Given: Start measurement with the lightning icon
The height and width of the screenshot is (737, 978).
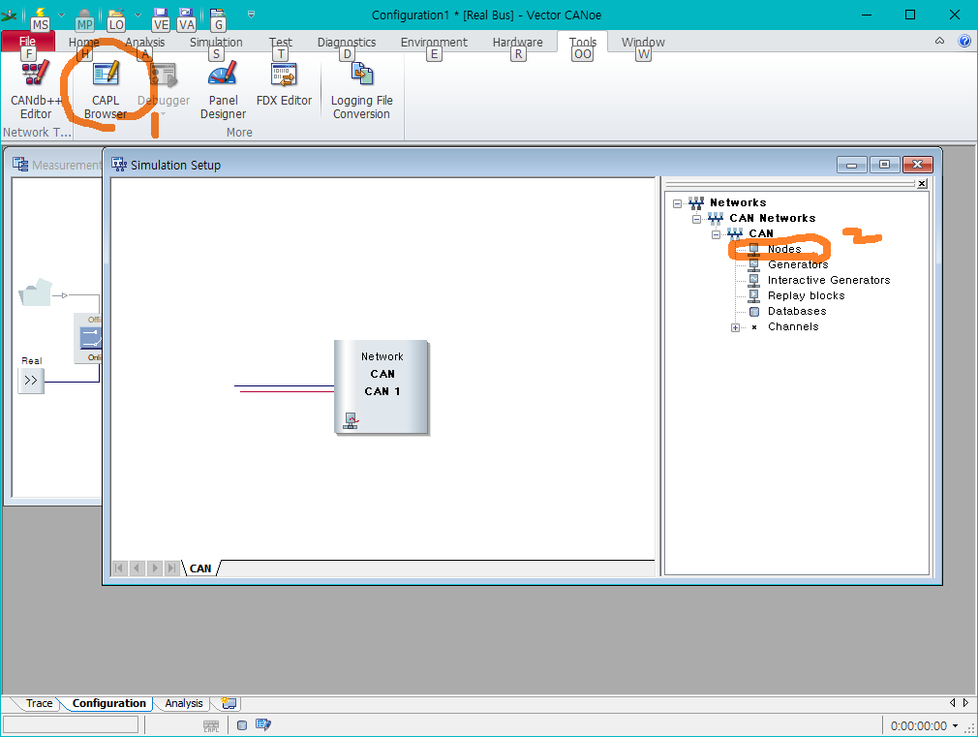Looking at the screenshot, I should [x=42, y=13].
